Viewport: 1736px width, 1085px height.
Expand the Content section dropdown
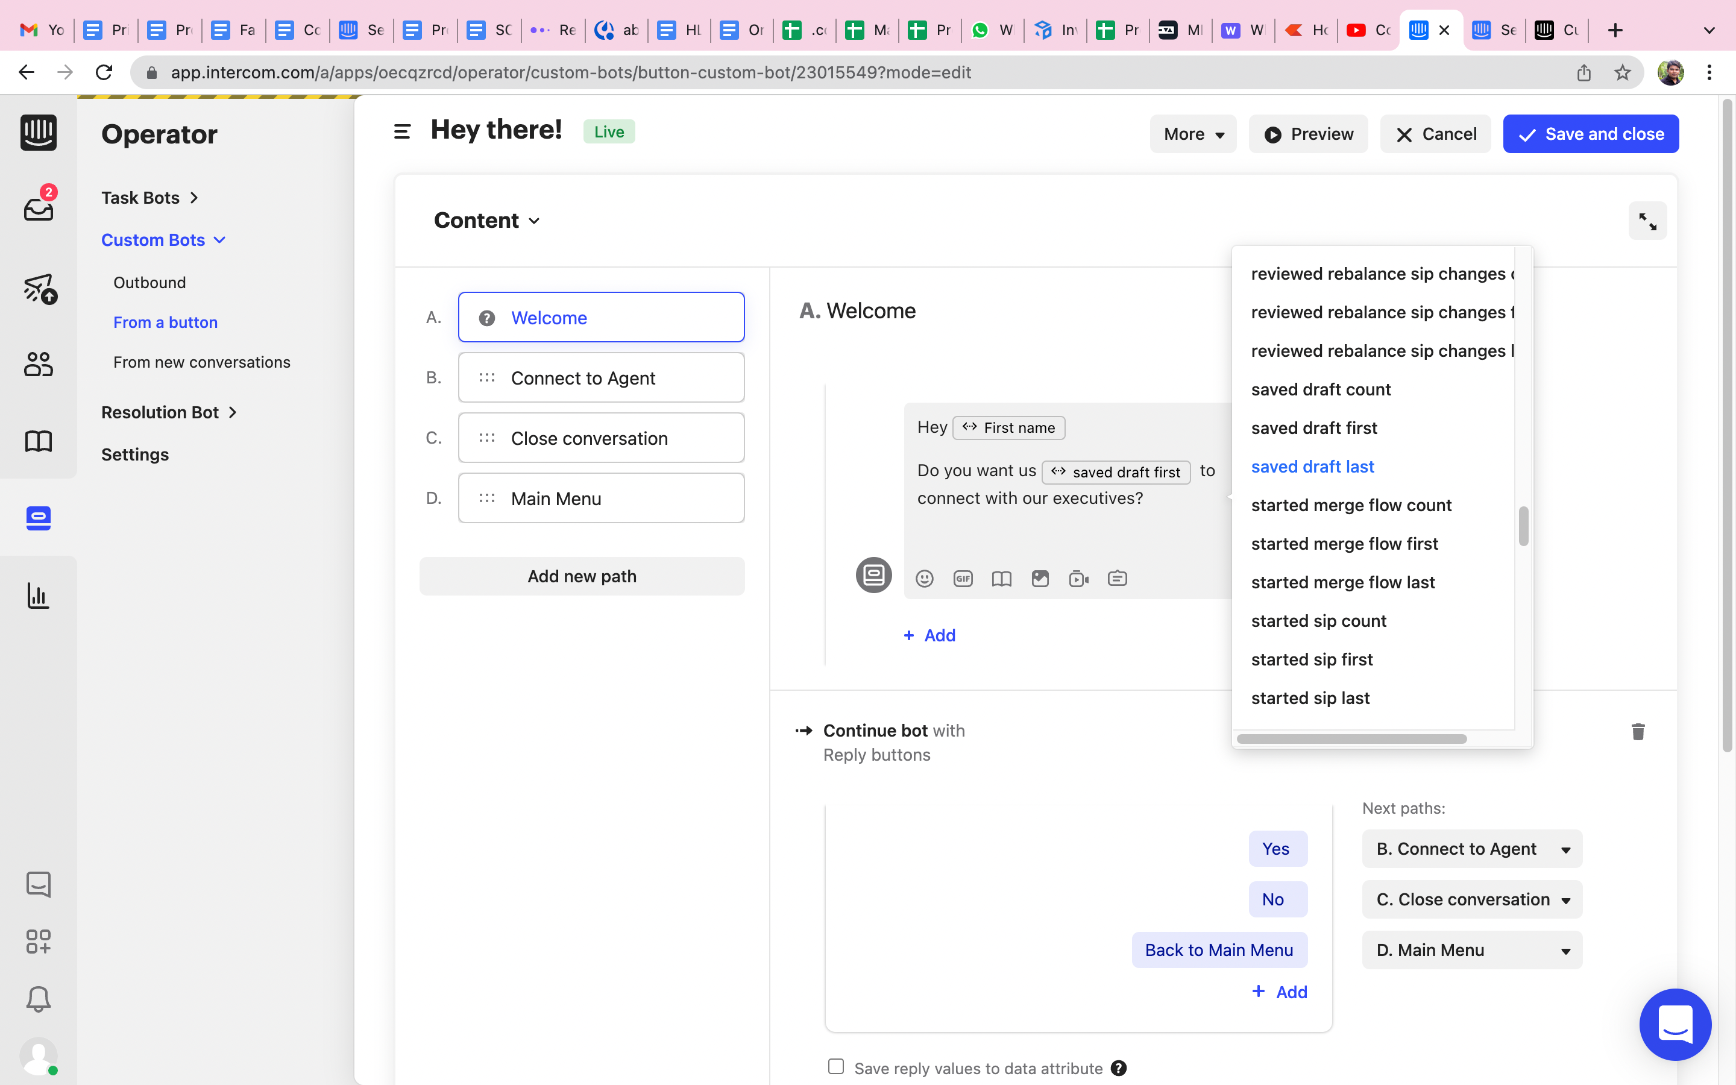(487, 220)
